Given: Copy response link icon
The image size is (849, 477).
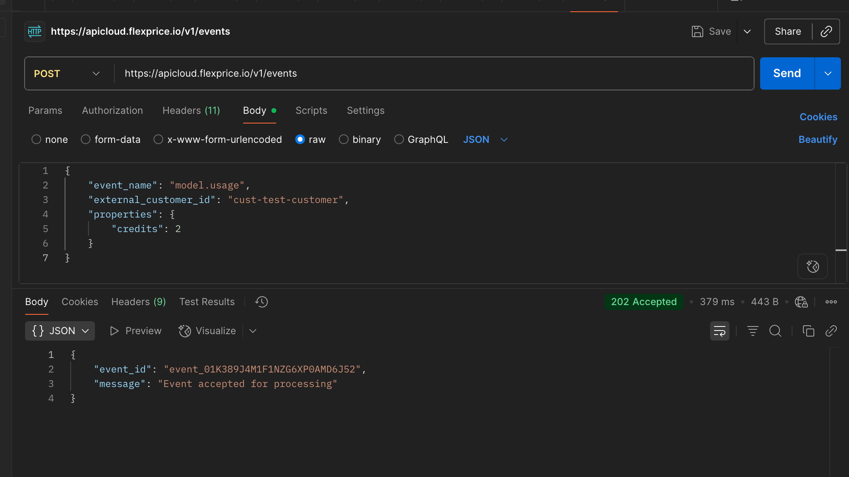Looking at the screenshot, I should point(831,331).
